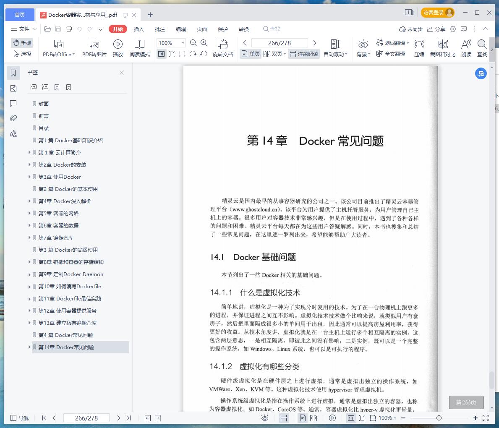
Task: Click zoom in plus in status bar
Action: (x=475, y=418)
